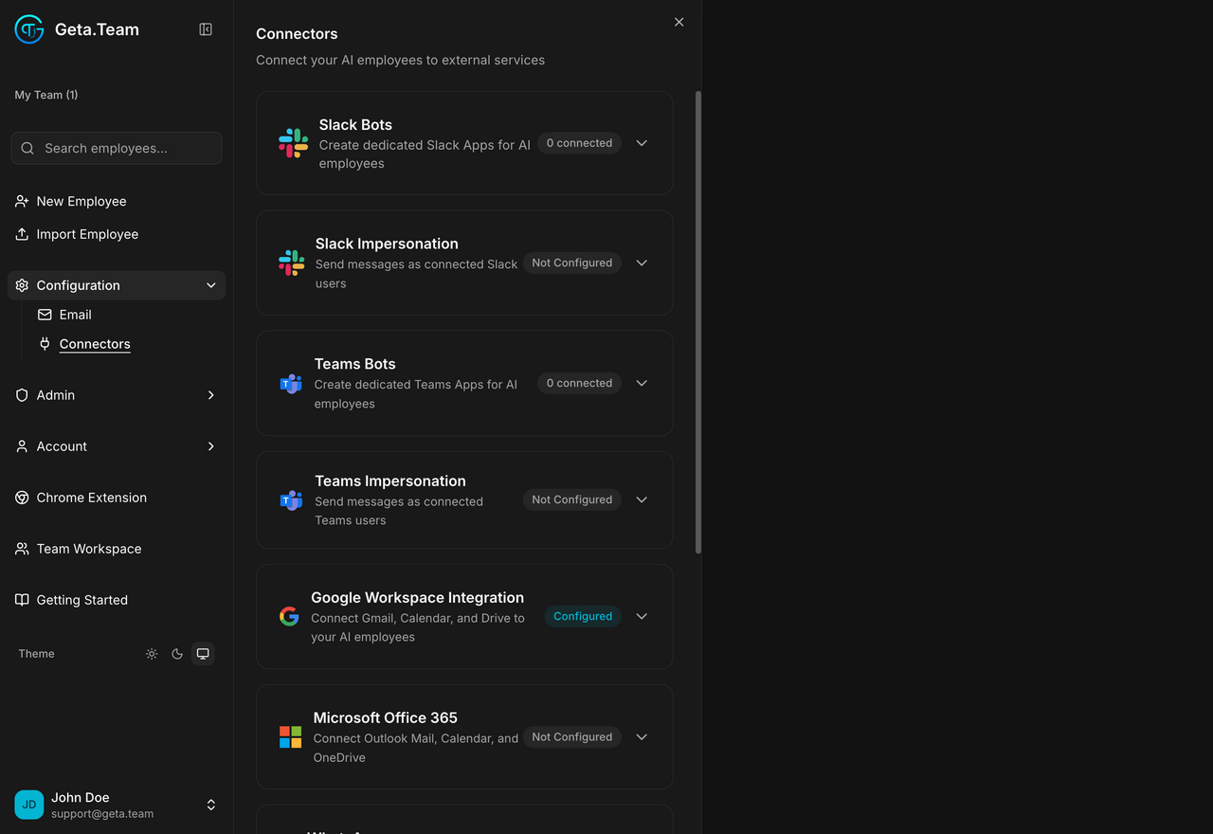Screen dimensions: 1213x834
Task: Expand the Teams Bots connector
Action: (642, 383)
